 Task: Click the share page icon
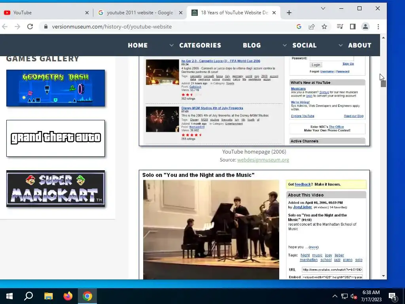point(312,27)
